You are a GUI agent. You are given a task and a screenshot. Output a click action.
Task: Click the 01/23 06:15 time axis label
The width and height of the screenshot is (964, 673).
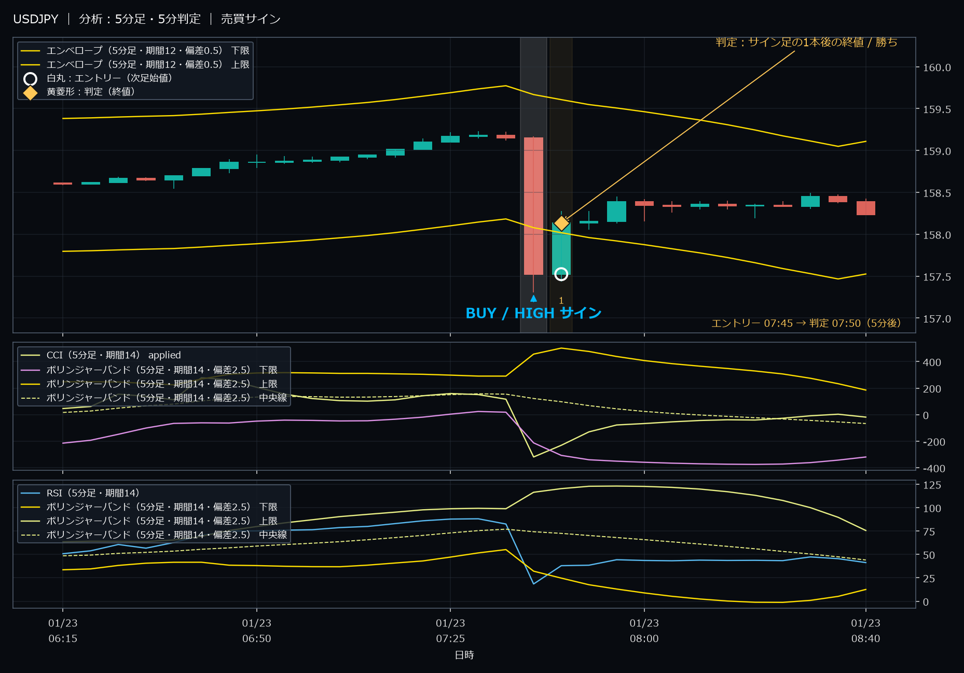[63, 631]
